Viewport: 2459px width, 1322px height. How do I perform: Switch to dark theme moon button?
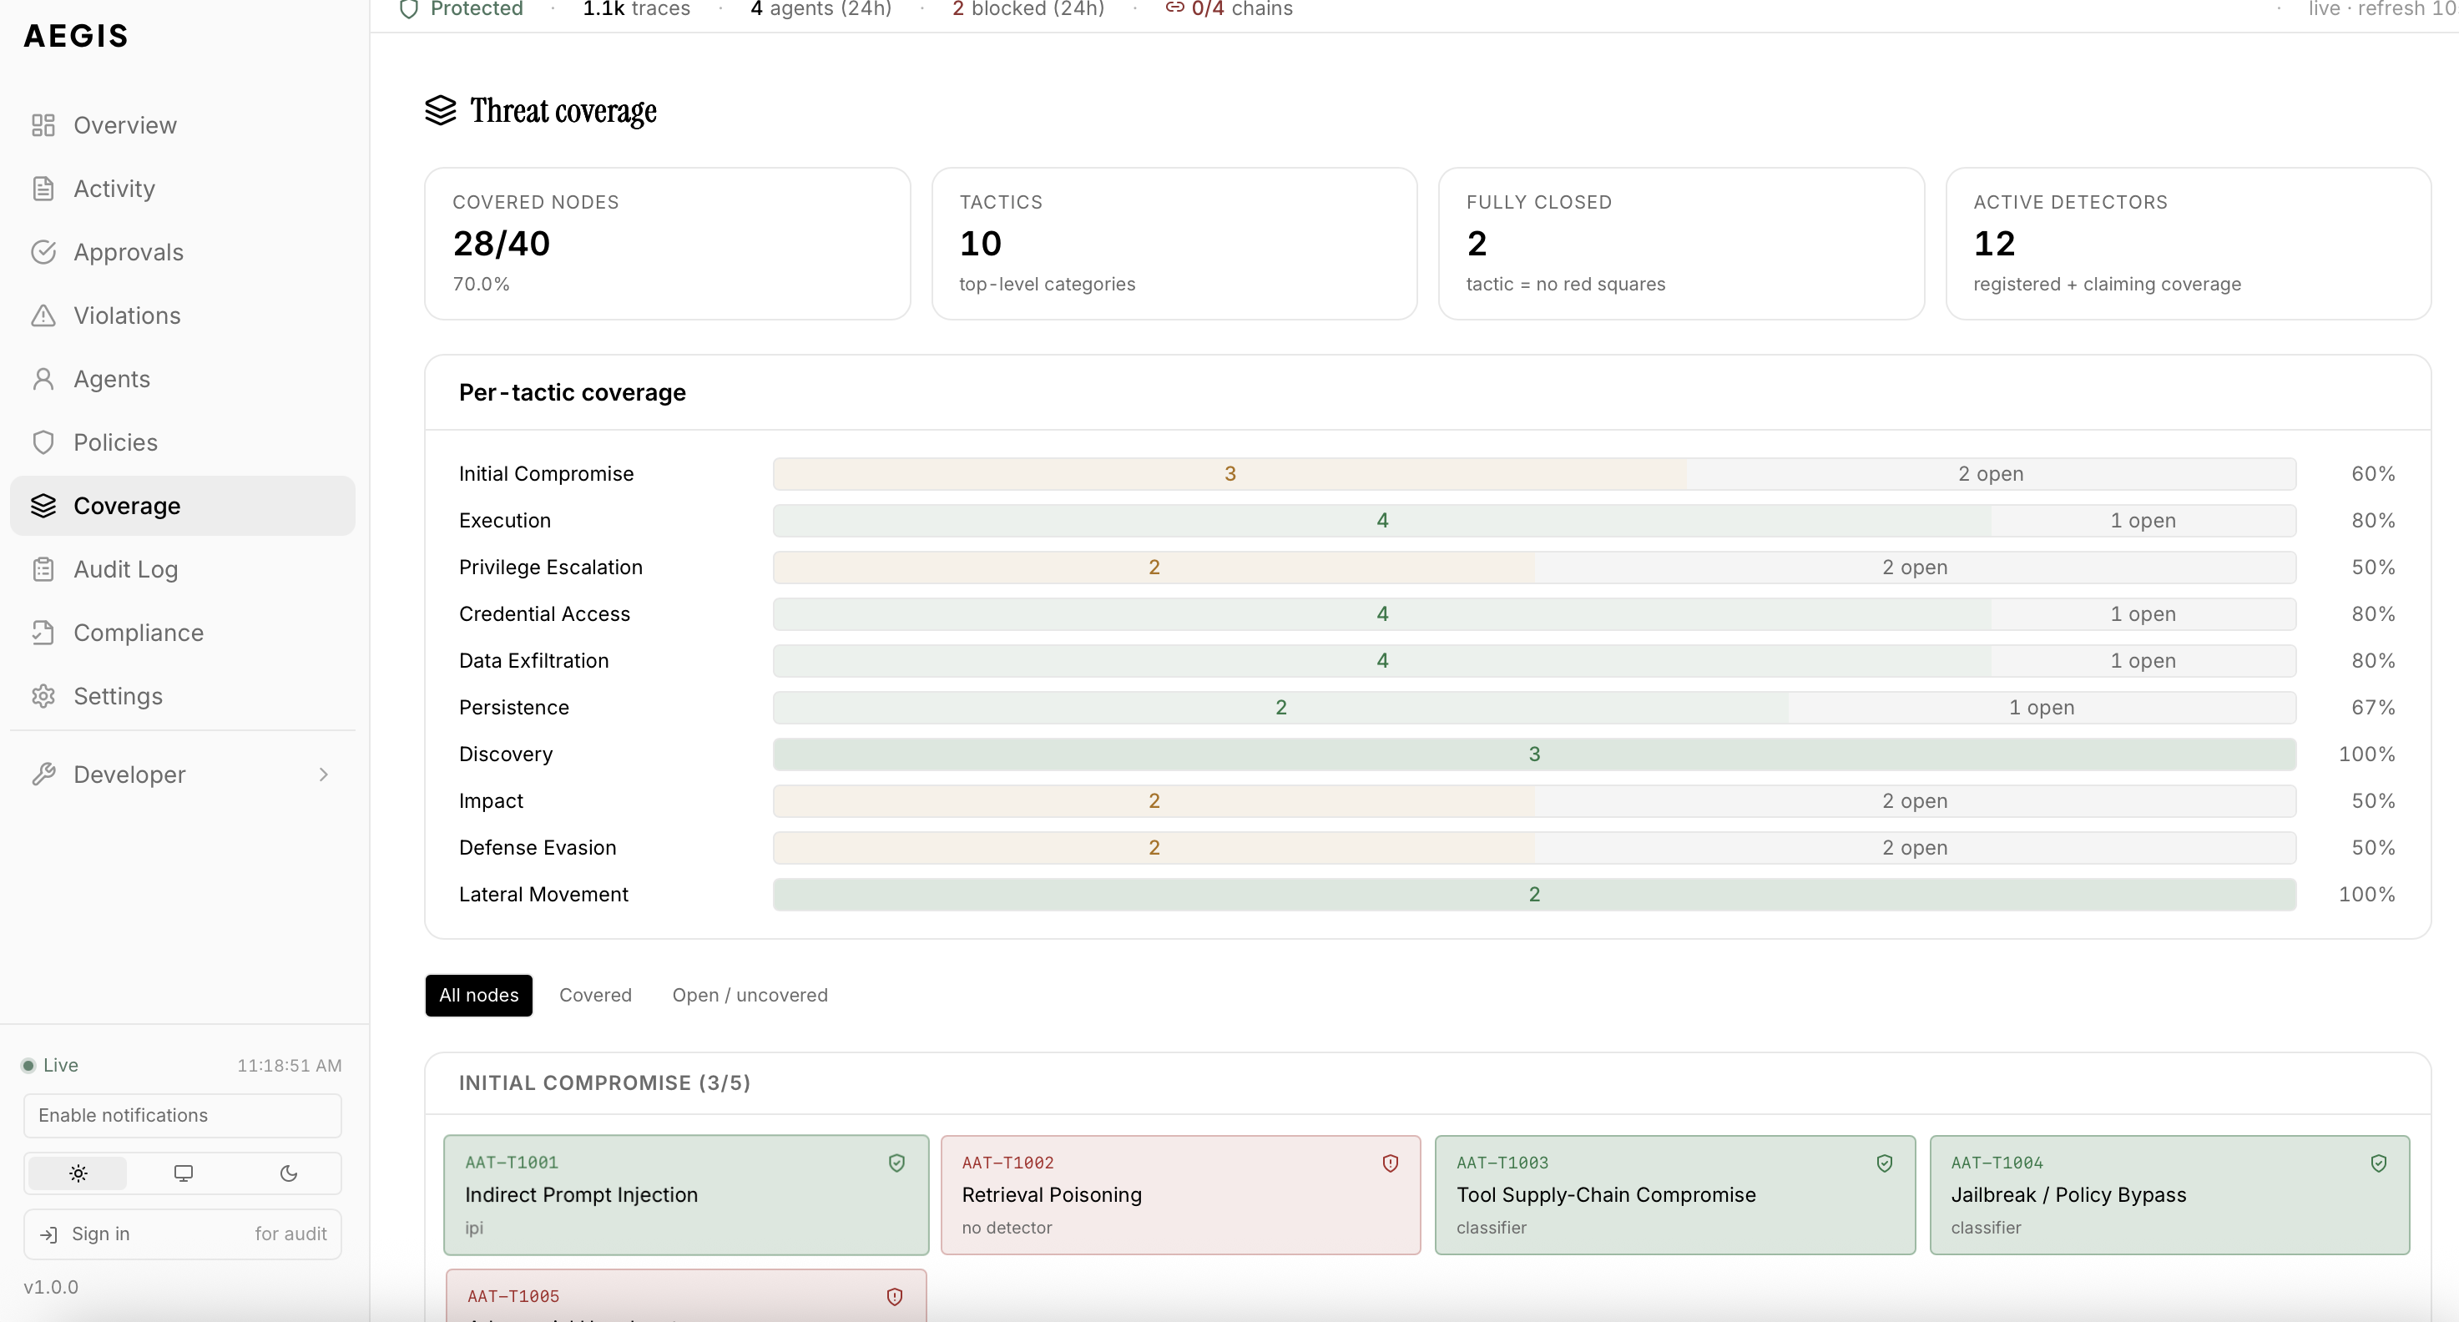(x=288, y=1173)
